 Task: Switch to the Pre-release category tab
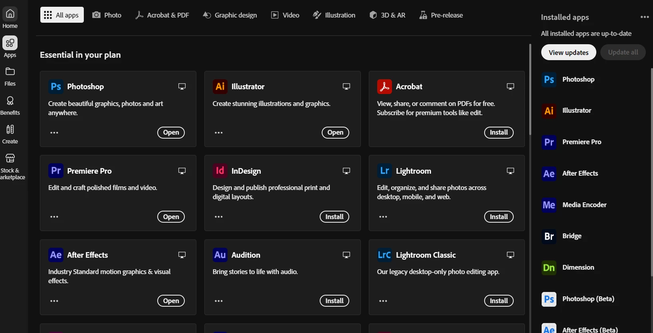coord(441,15)
